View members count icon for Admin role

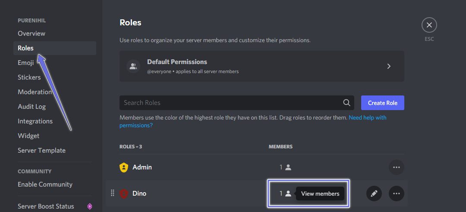[288, 167]
